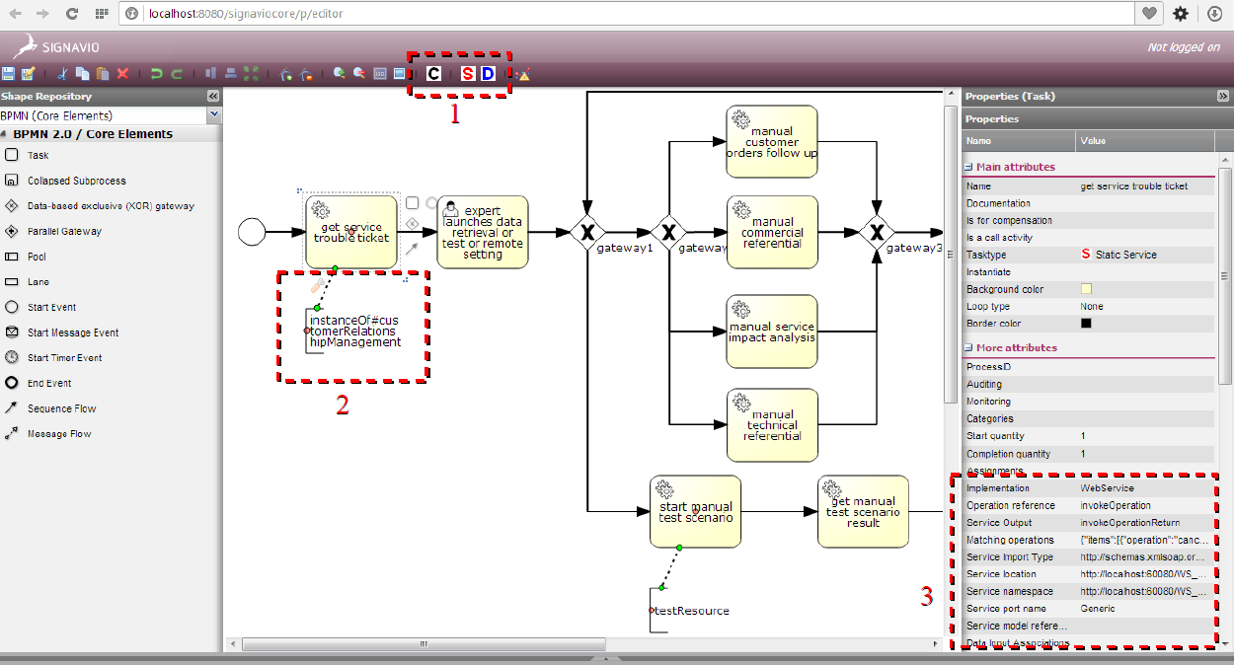Click the fit-to-screen zoom icon
This screenshot has height=665, width=1234.
coord(400,74)
